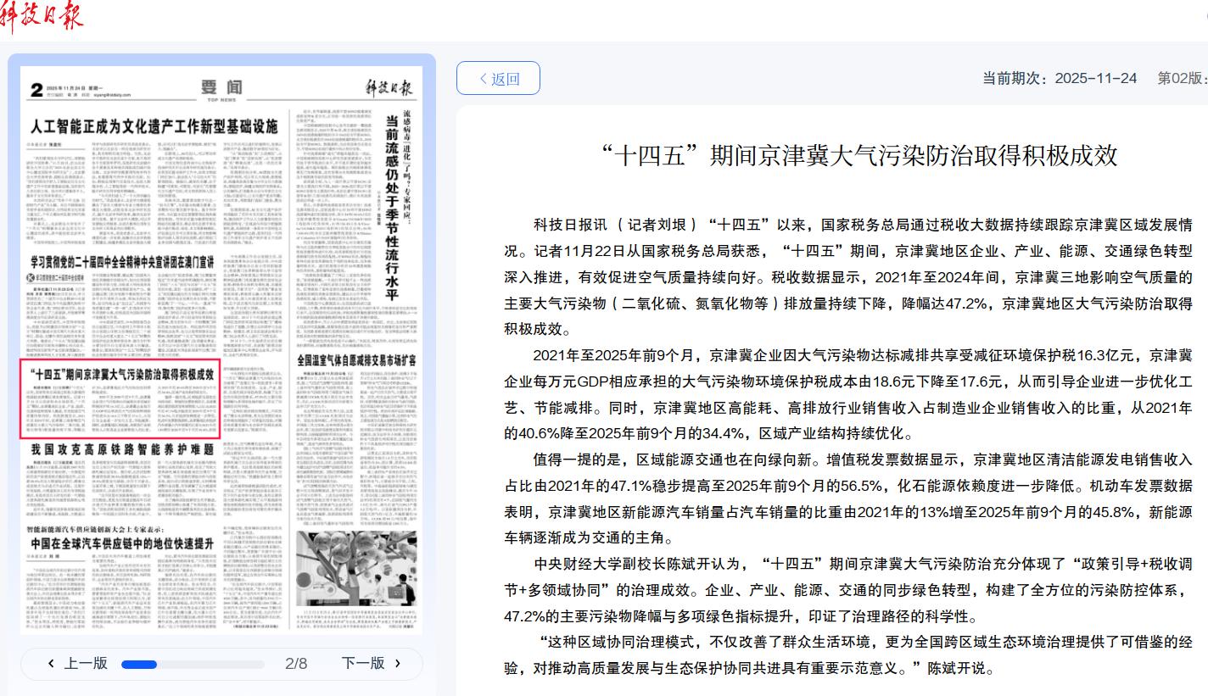The height and width of the screenshot is (696, 1208).
Task: Select highlighted 京津冀大气污染防治 article on page
Action: [x=120, y=374]
